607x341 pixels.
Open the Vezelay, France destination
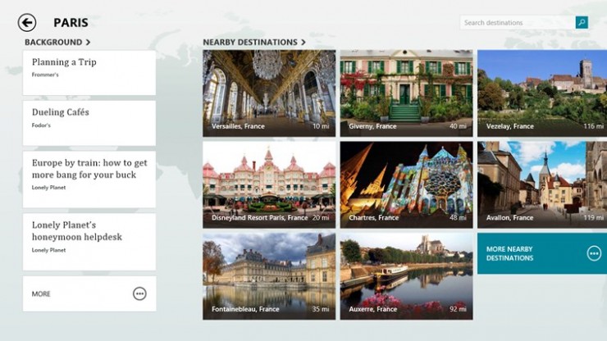click(x=541, y=93)
